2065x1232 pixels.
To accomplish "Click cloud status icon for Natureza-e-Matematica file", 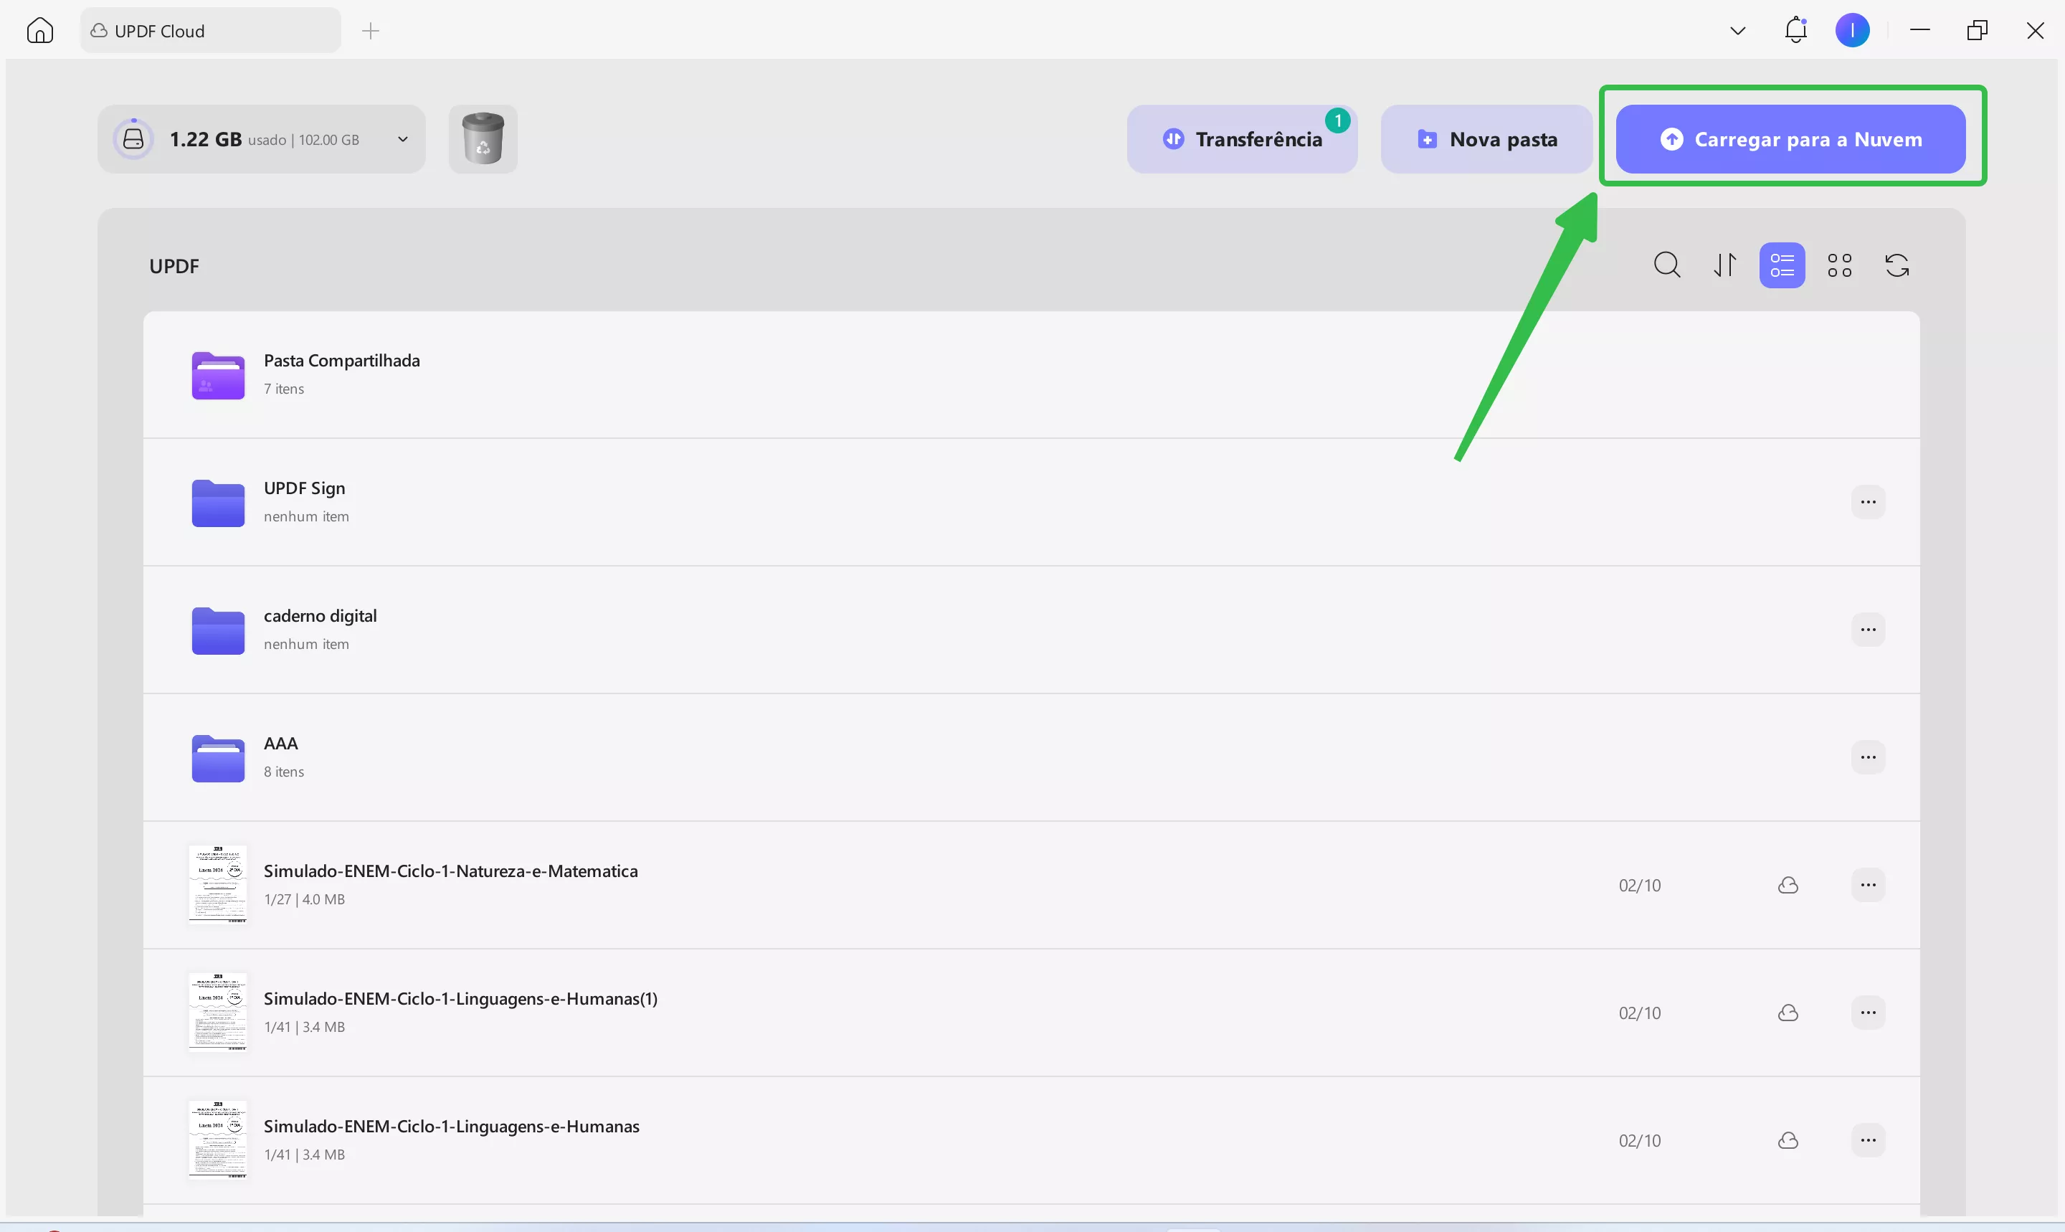I will pyautogui.click(x=1789, y=885).
